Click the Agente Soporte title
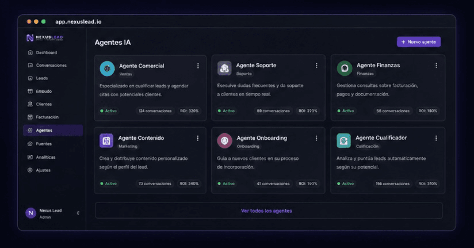Viewport: 474px width, 248px height. pos(256,65)
